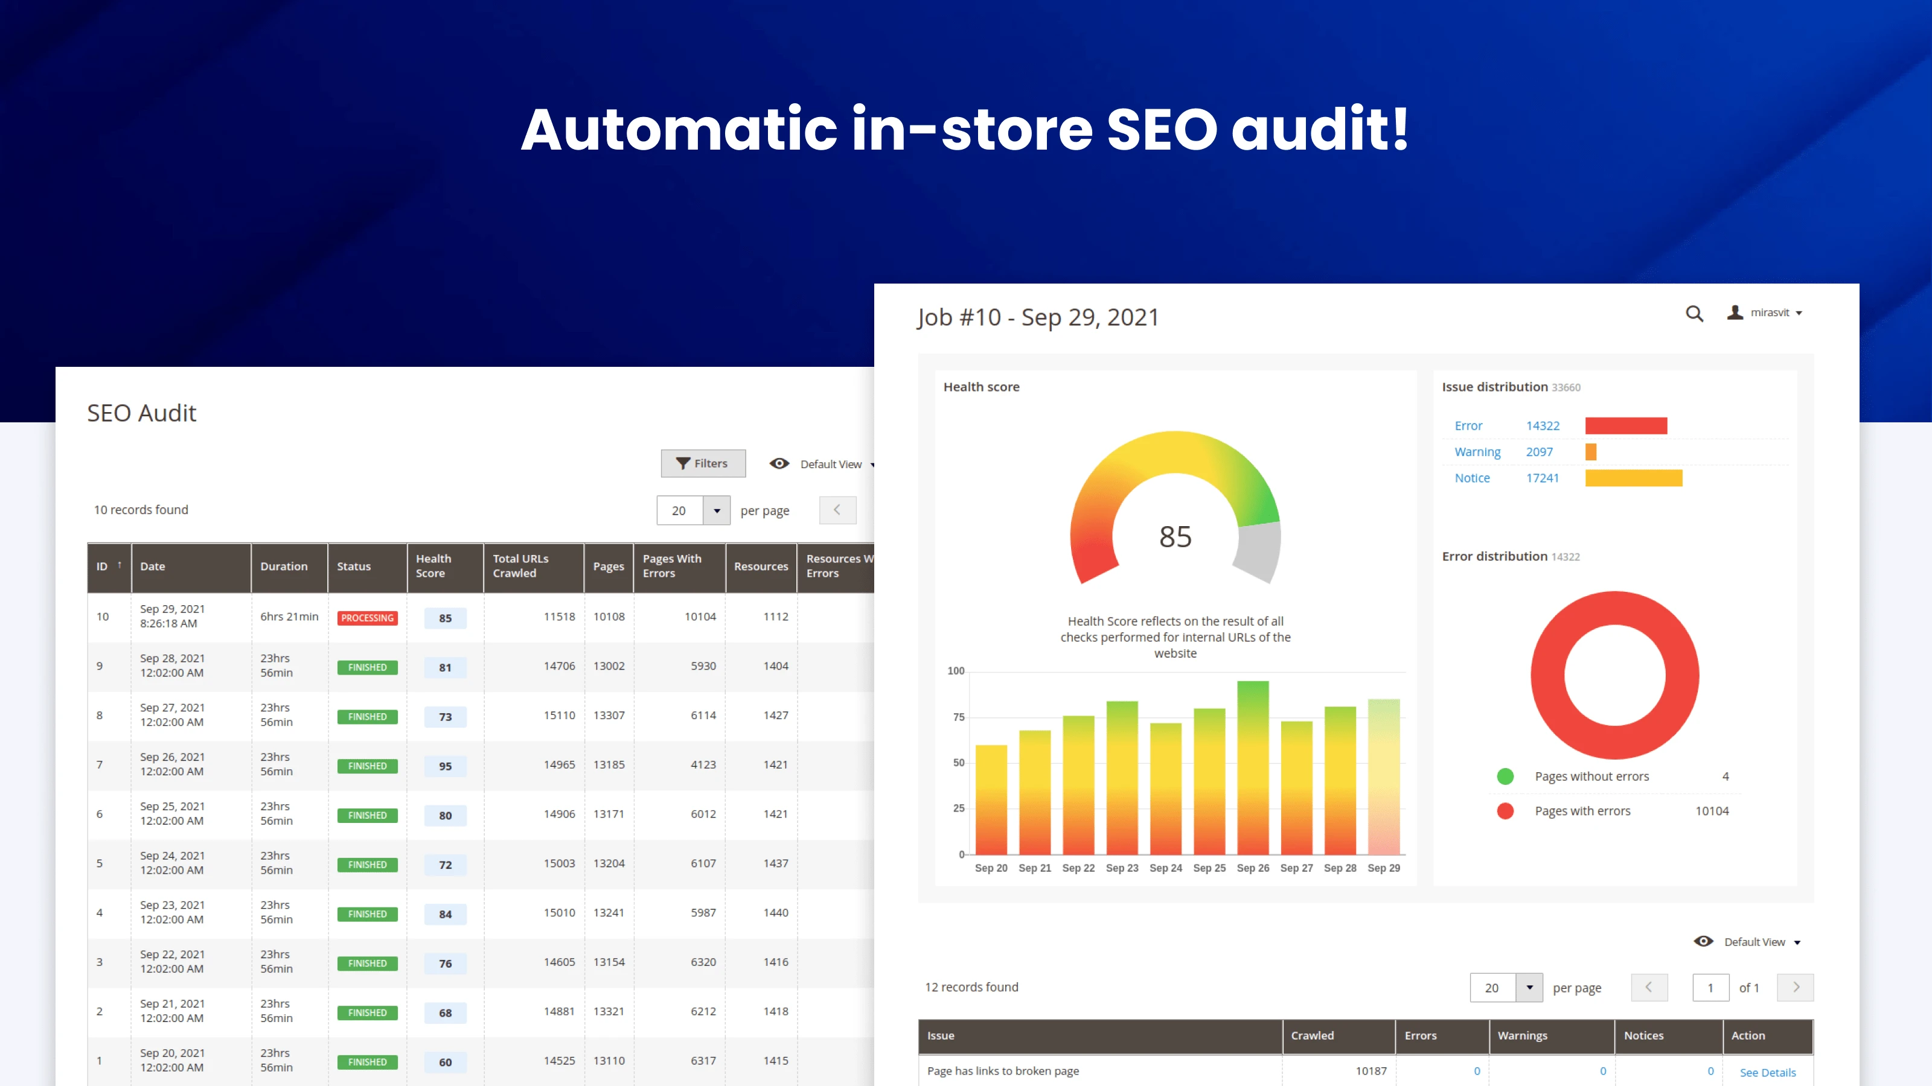This screenshot has height=1086, width=1932.
Task: Open See Details for broken page issue
Action: pos(1767,1072)
